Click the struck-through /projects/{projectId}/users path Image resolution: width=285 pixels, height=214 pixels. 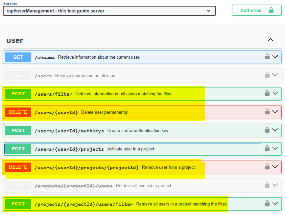[73, 186]
